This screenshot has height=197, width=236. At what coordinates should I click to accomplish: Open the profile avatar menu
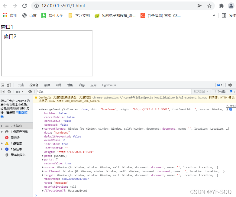click(x=231, y=6)
